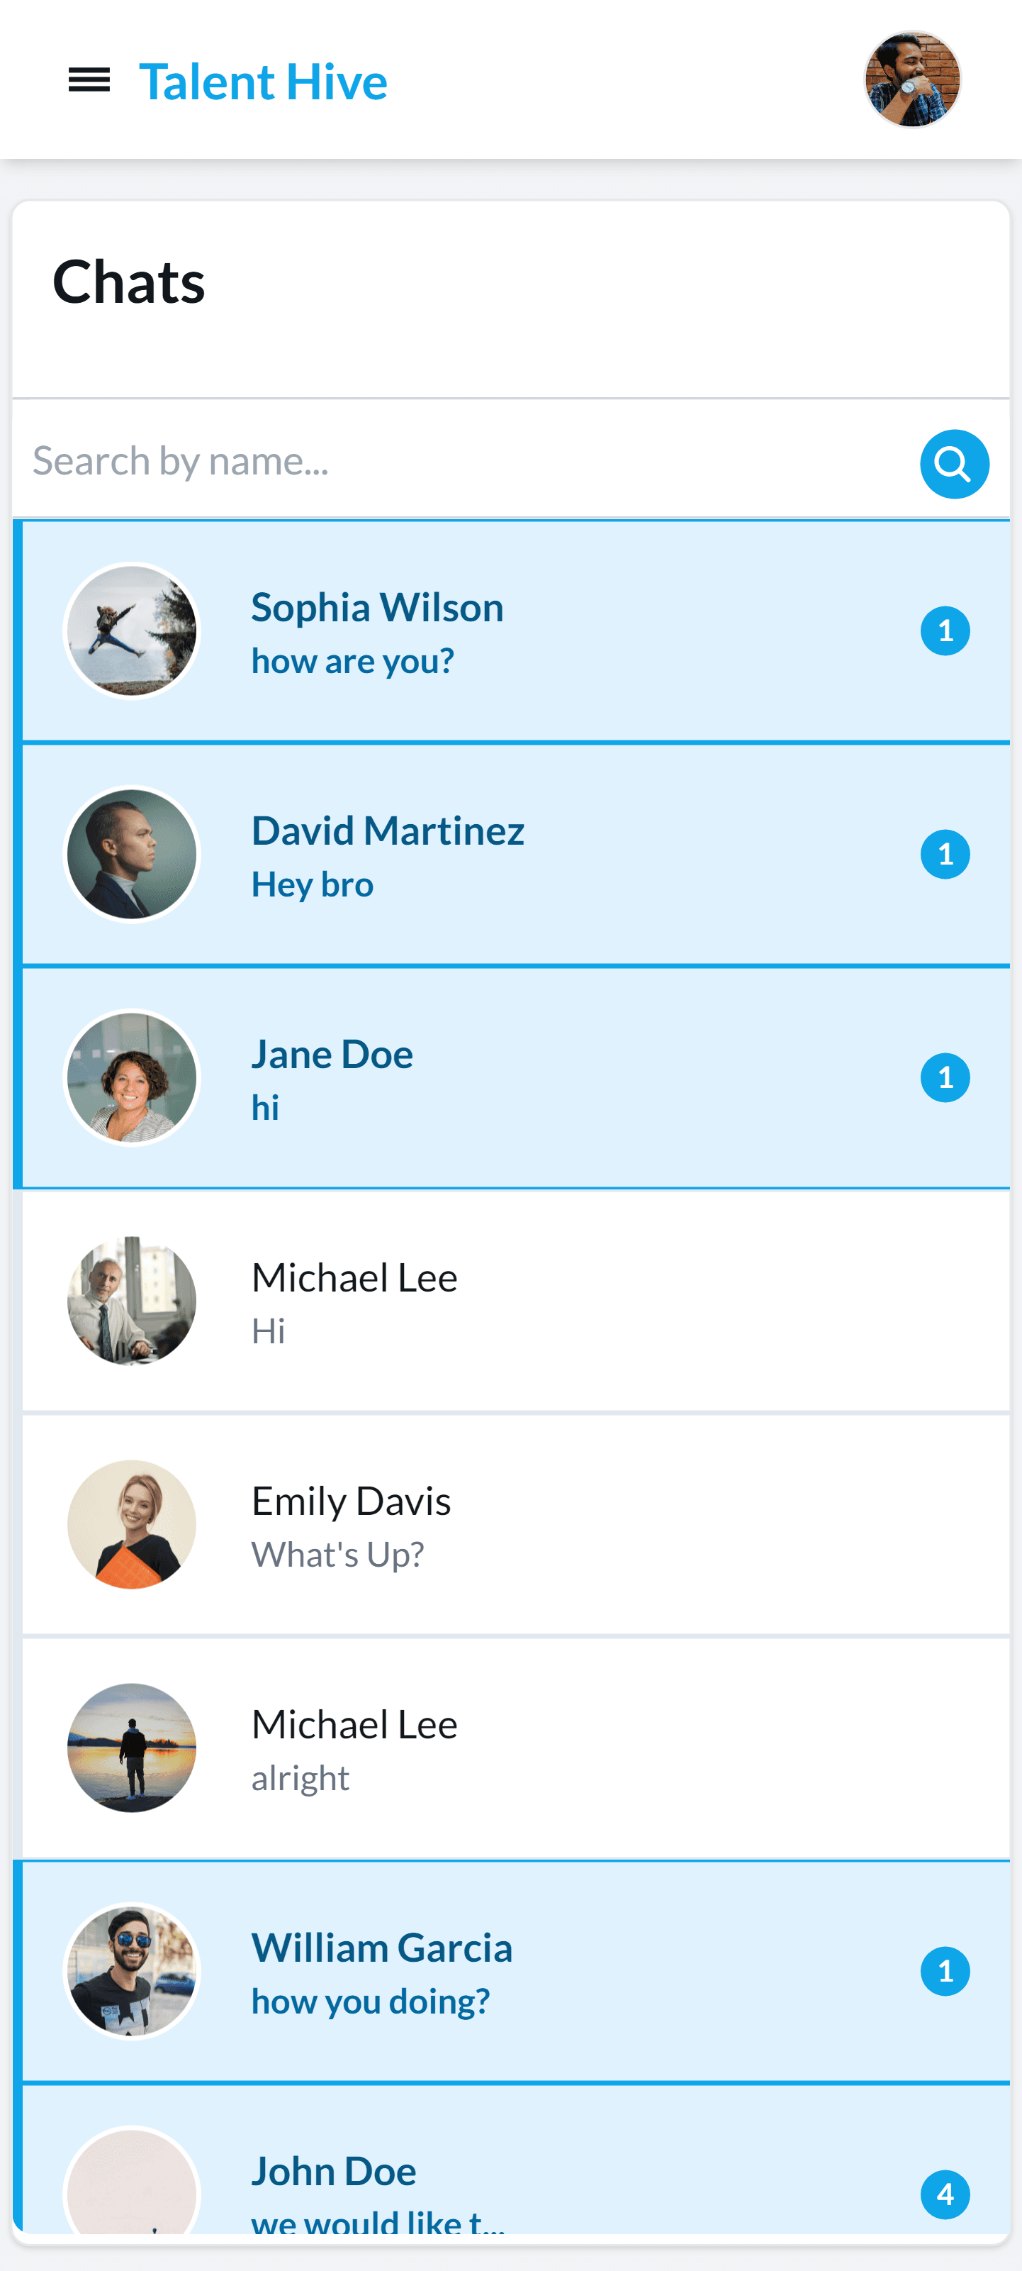Screen dimensions: 1022x2271
Task: Open chat with Sophia Wilson
Action: (512, 631)
